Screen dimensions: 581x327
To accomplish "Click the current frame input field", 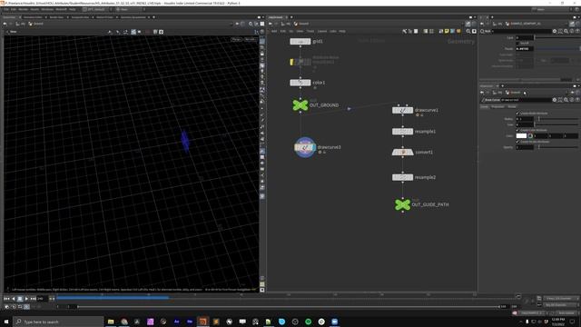I will (42, 299).
